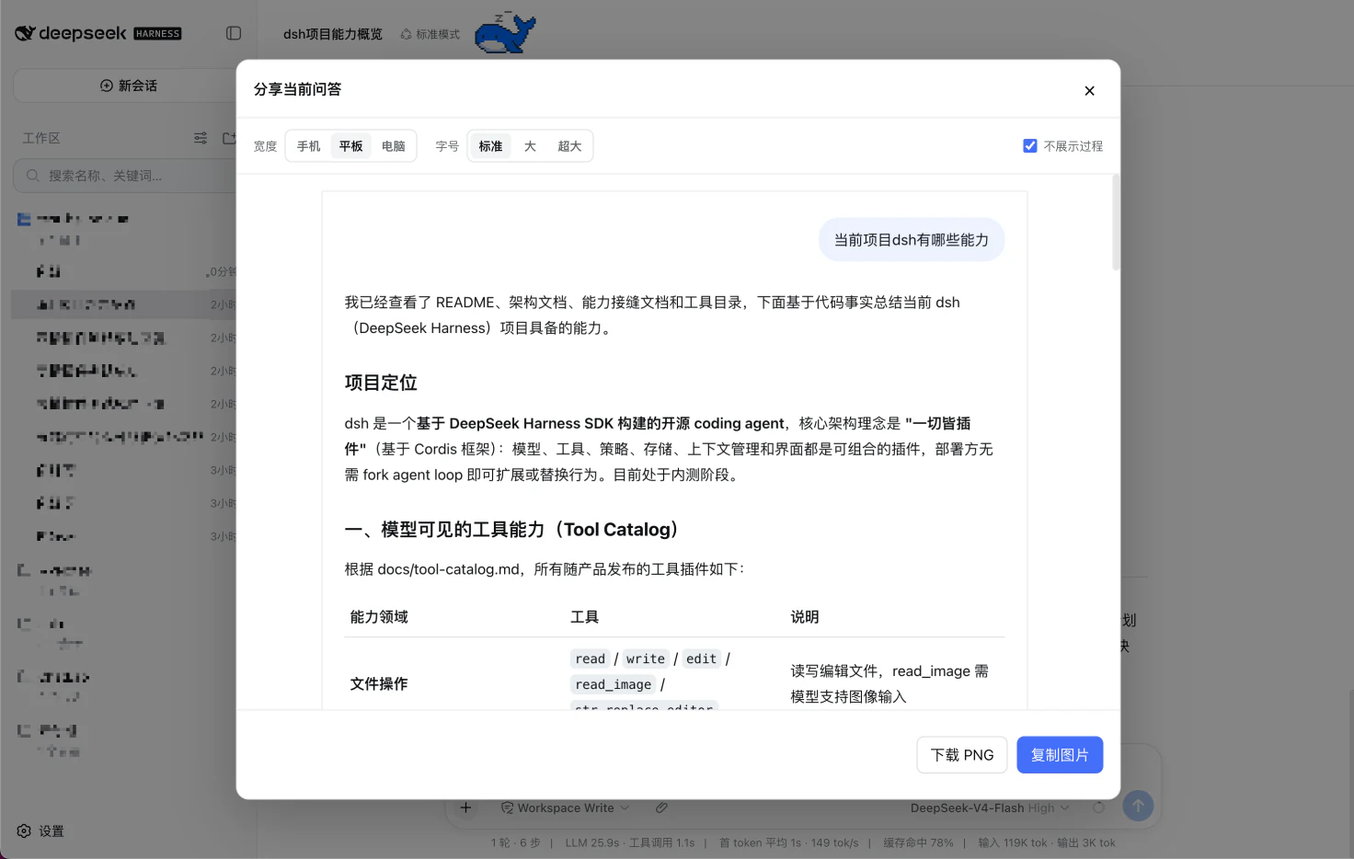
Task: Click the dsh项目能力概览 conversation title
Action: click(x=333, y=34)
